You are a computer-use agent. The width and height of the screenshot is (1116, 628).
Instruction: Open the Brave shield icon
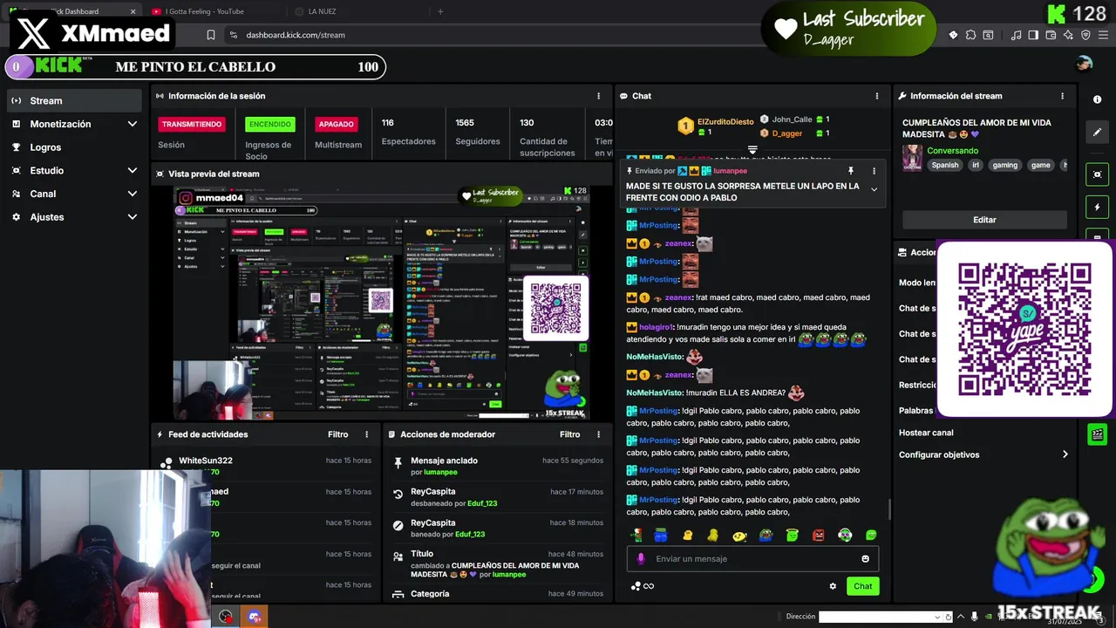[1085, 35]
